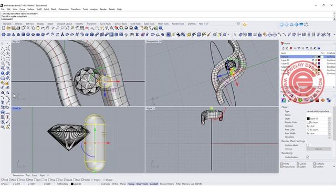Toggle Gumball in status bar
336x189 pixels.
153,184
